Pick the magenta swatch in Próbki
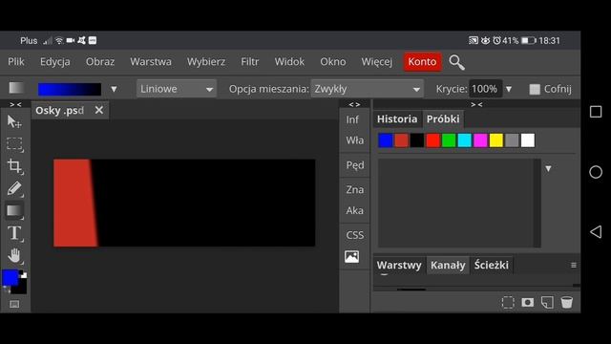 [480, 140]
